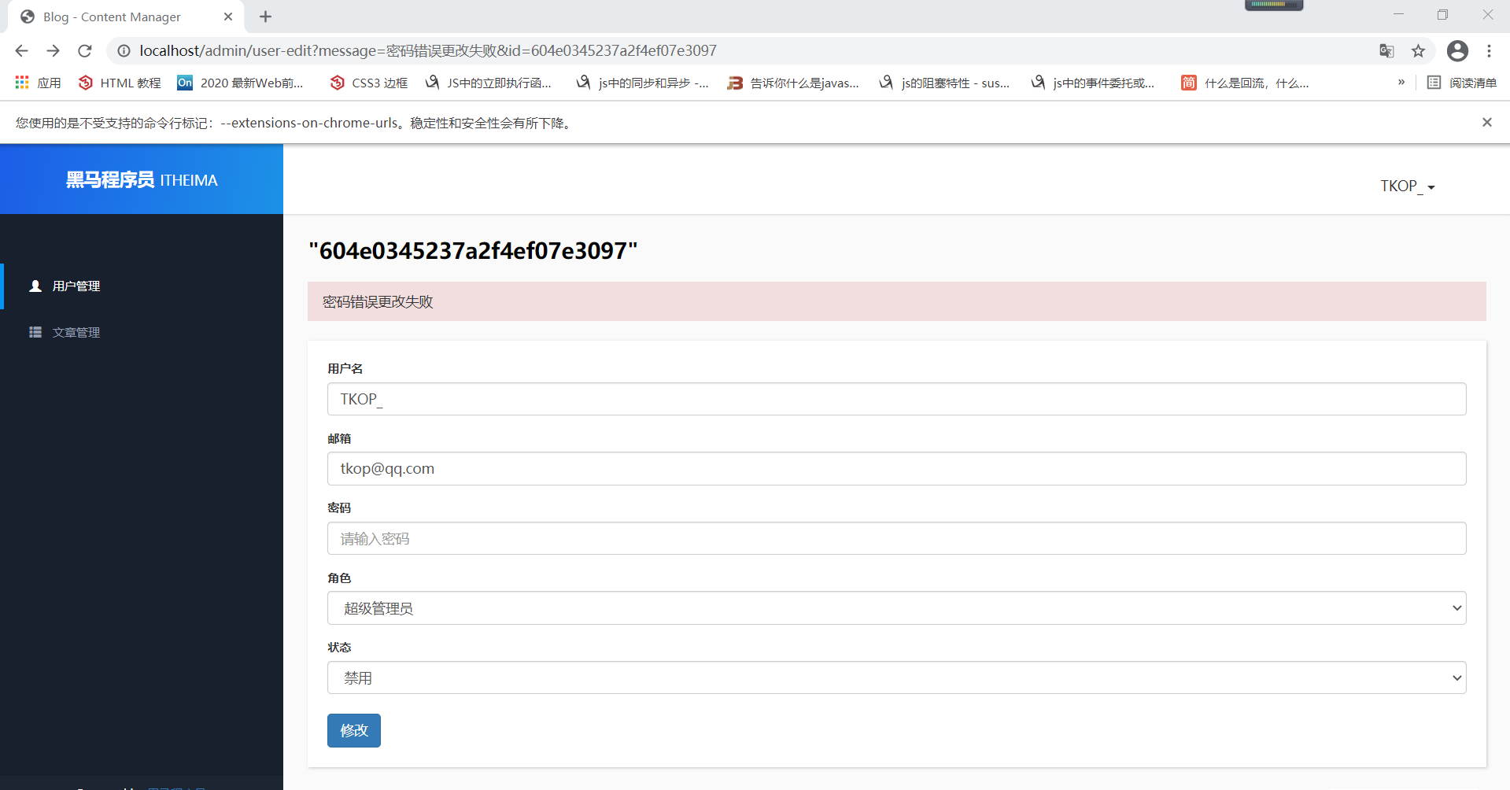Image resolution: width=1510 pixels, height=790 pixels.
Task: Open the 角色 dropdown showing 超级管理员
Action: coord(896,608)
